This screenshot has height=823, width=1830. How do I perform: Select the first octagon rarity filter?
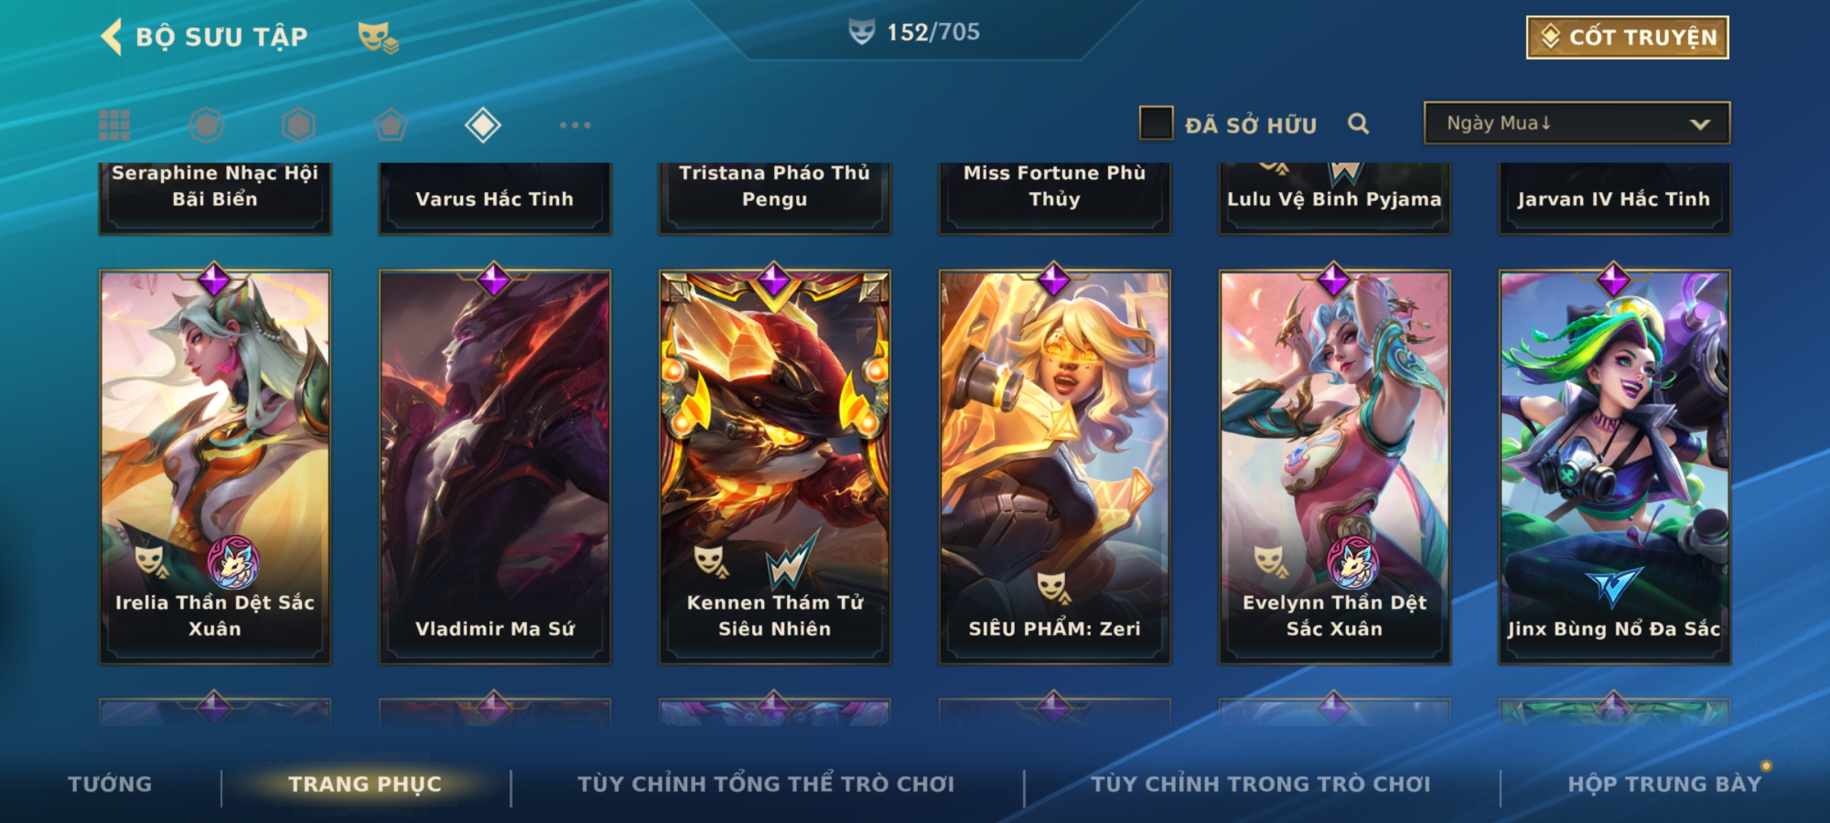click(x=207, y=125)
